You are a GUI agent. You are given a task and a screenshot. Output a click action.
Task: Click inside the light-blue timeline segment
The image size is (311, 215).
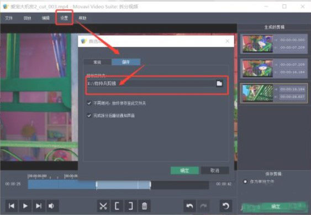pos(123,185)
